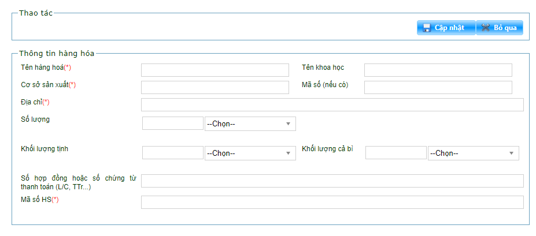Focus the Số lượng quantity box
The height and width of the screenshot is (236, 536).
pyautogui.click(x=172, y=123)
